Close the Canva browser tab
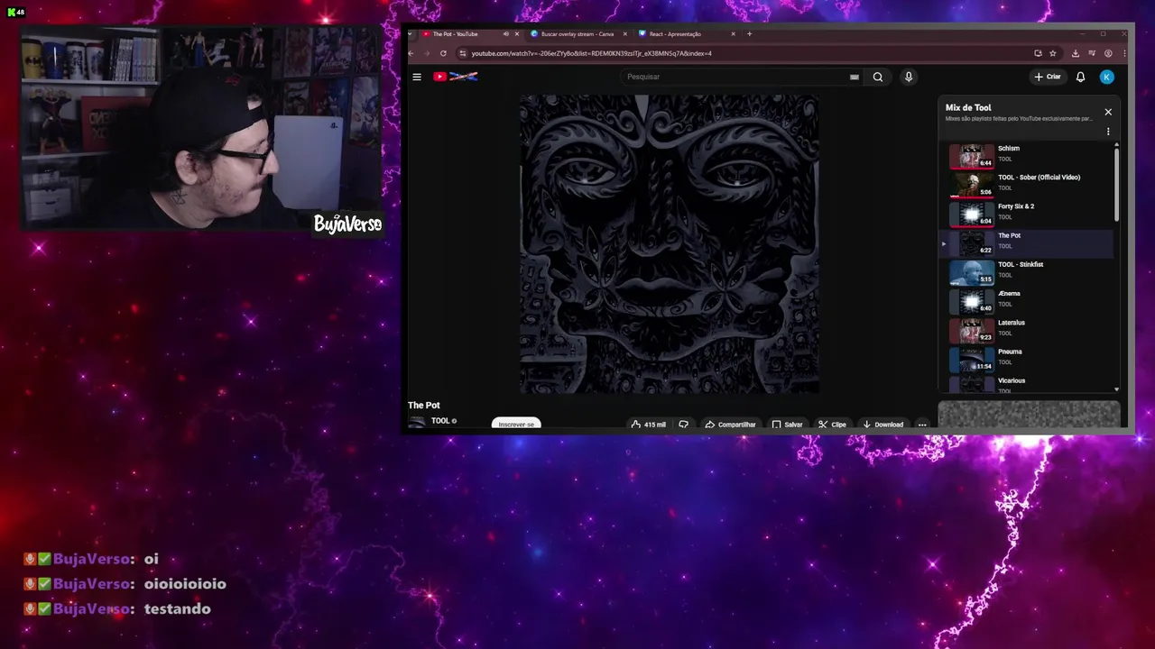Image resolution: width=1155 pixels, height=649 pixels. (x=625, y=34)
